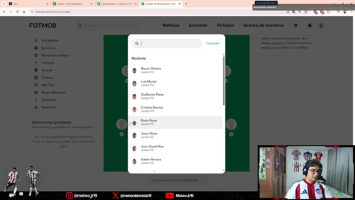Open the Fichajes menu item
The image size is (355, 200).
(225, 25)
